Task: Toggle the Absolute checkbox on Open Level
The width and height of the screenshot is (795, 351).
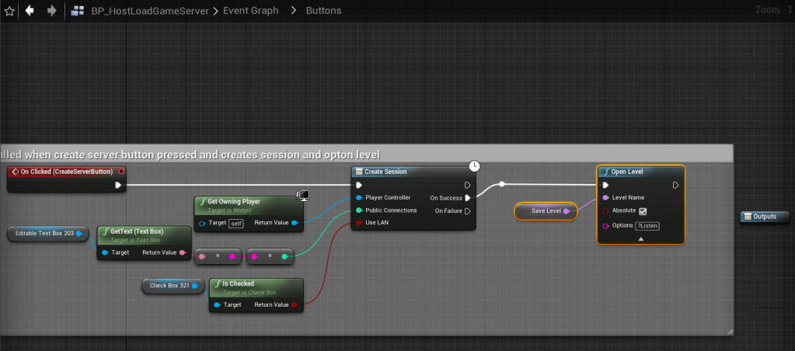Action: (642, 210)
